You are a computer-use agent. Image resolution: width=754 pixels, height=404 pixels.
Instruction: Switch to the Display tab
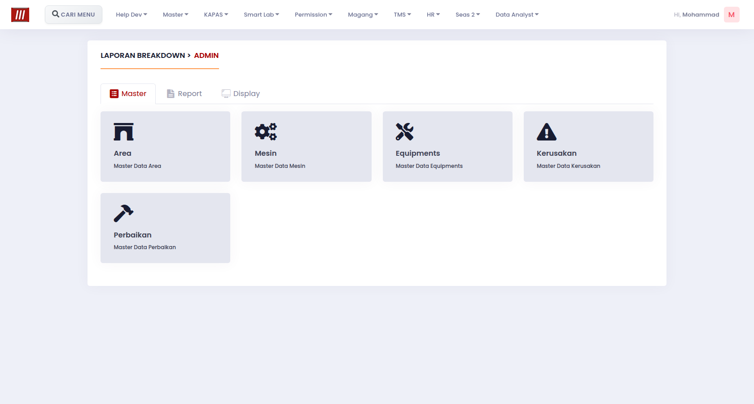[241, 93]
